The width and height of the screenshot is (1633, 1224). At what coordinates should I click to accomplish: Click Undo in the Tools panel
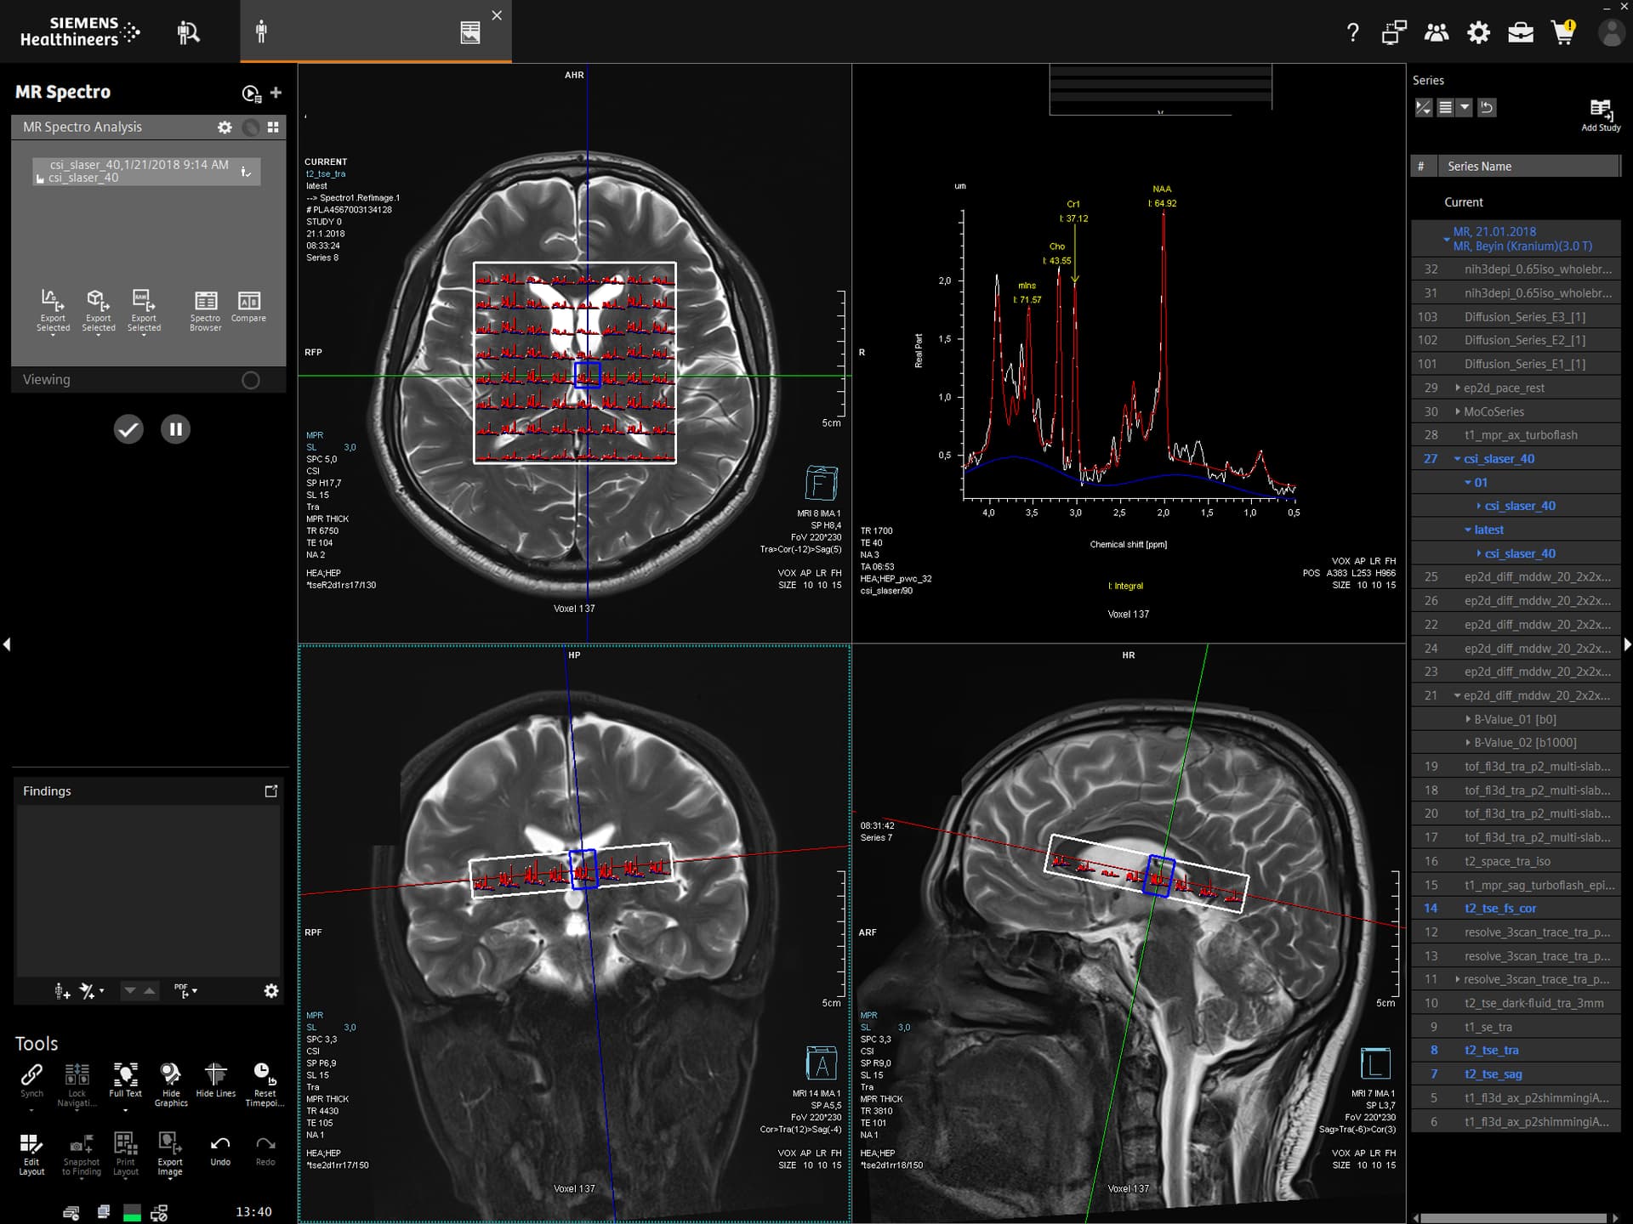(220, 1143)
